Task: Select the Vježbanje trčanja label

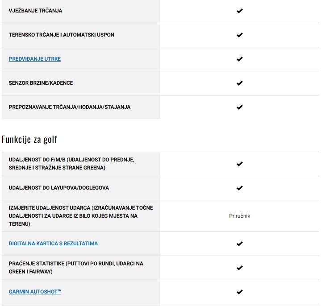Action: click(35, 11)
